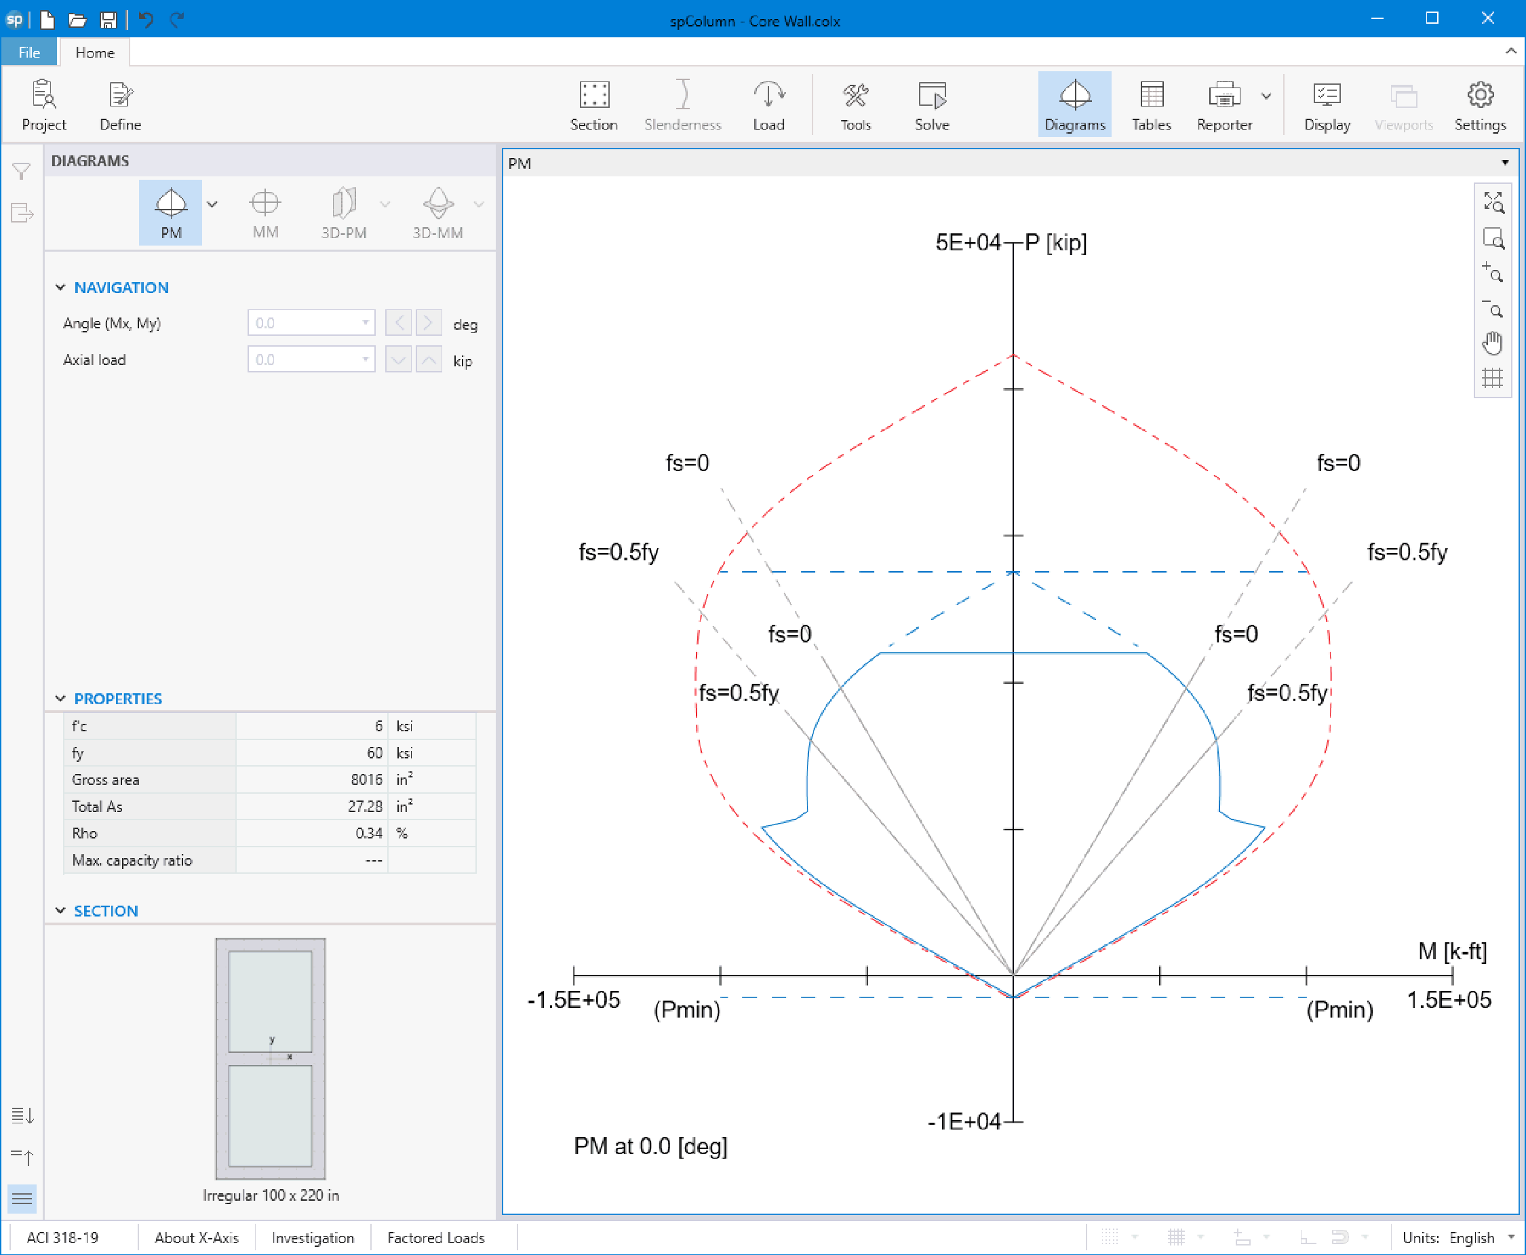Click the filter funnel icon in left sidebar
Screen dimensions: 1526x1255
[x=22, y=172]
